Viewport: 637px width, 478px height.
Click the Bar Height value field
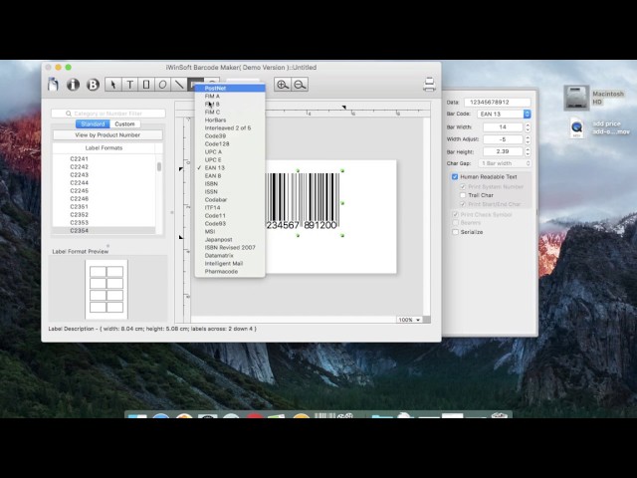tap(503, 151)
